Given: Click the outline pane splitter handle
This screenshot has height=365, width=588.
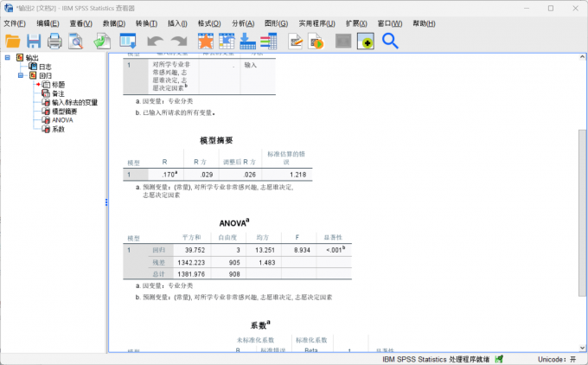Looking at the screenshot, I should coord(106,202).
